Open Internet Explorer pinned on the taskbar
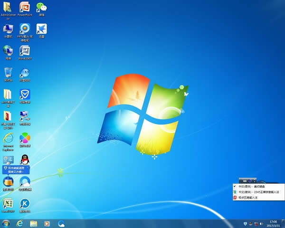The width and height of the screenshot is (285, 228). tap(20, 223)
